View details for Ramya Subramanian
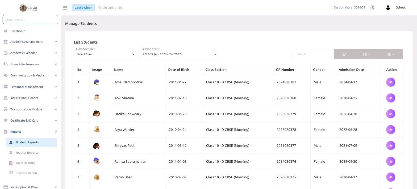Screen dimensions: 417x189 click(x=391, y=161)
